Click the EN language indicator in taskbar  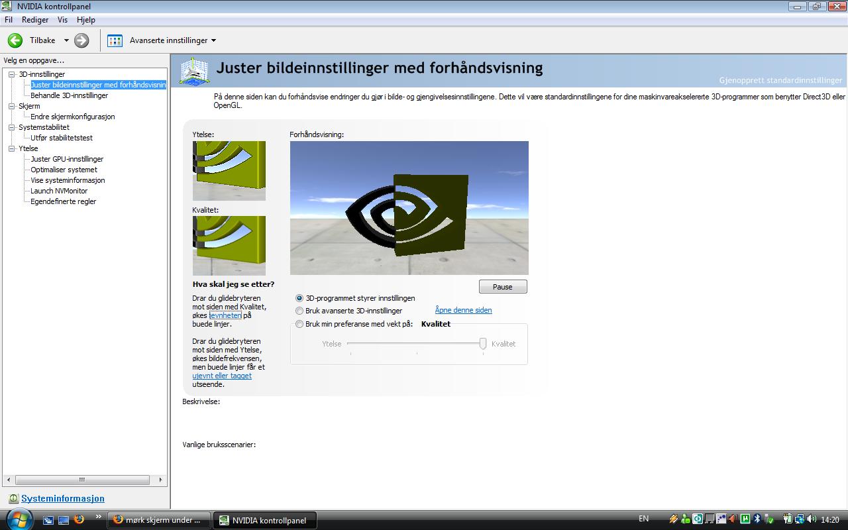(643, 519)
